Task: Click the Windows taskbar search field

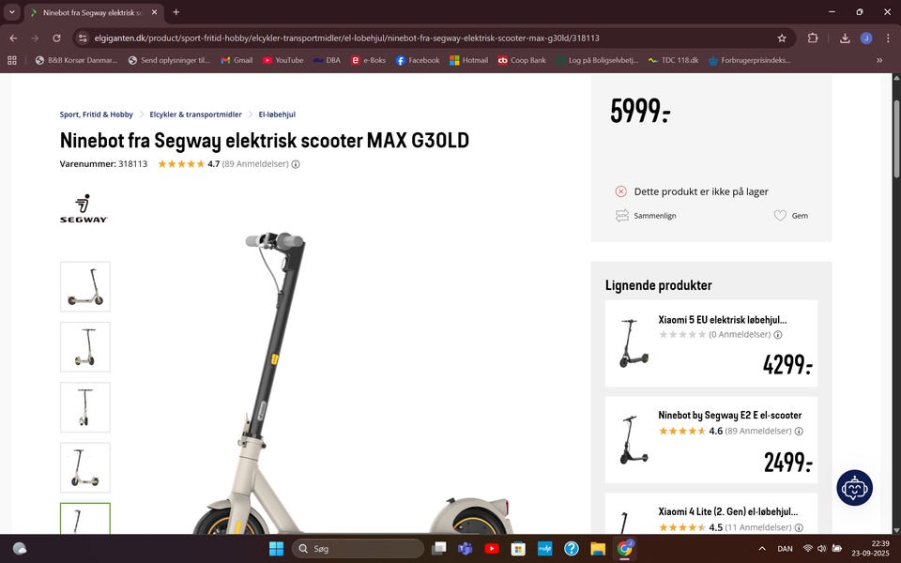Action: [358, 549]
